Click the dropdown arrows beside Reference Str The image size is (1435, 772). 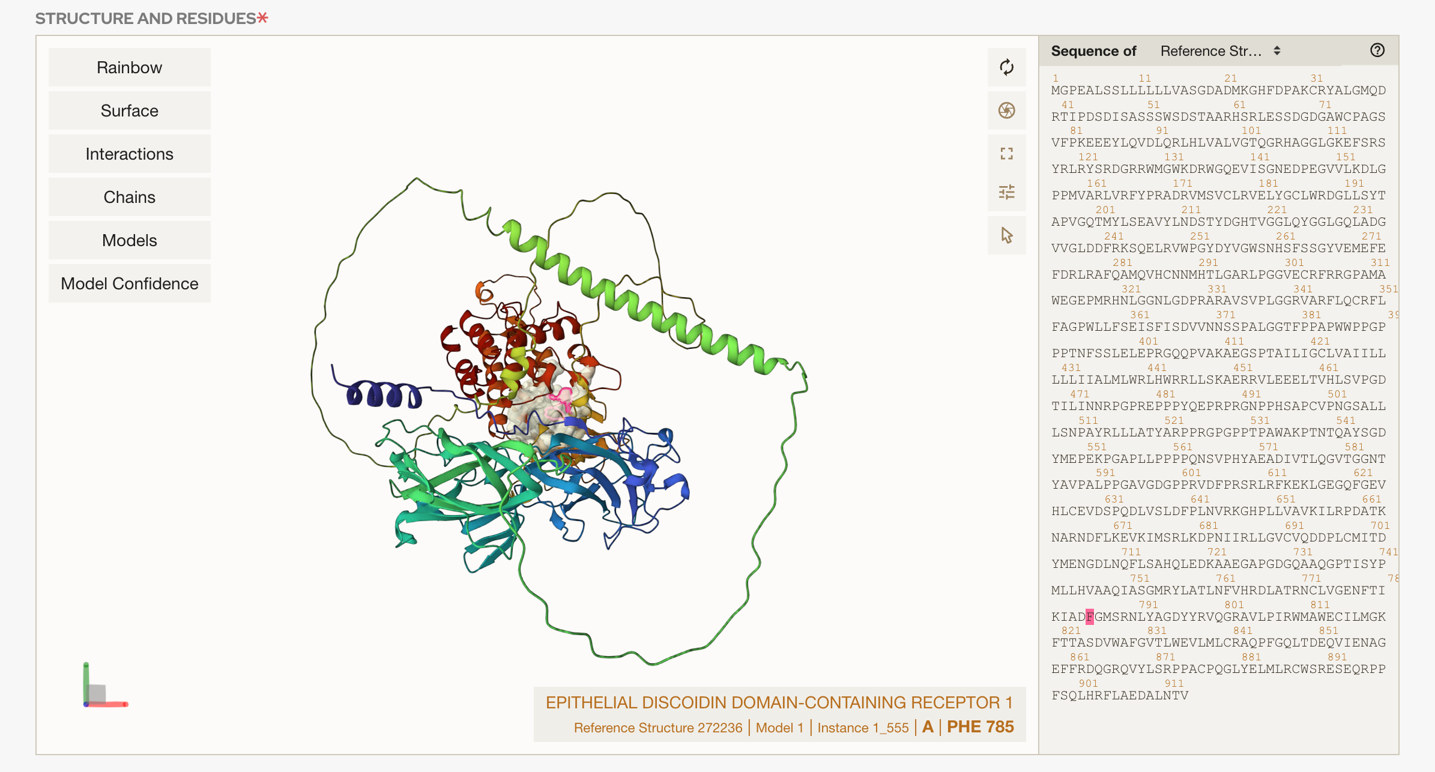point(1277,51)
